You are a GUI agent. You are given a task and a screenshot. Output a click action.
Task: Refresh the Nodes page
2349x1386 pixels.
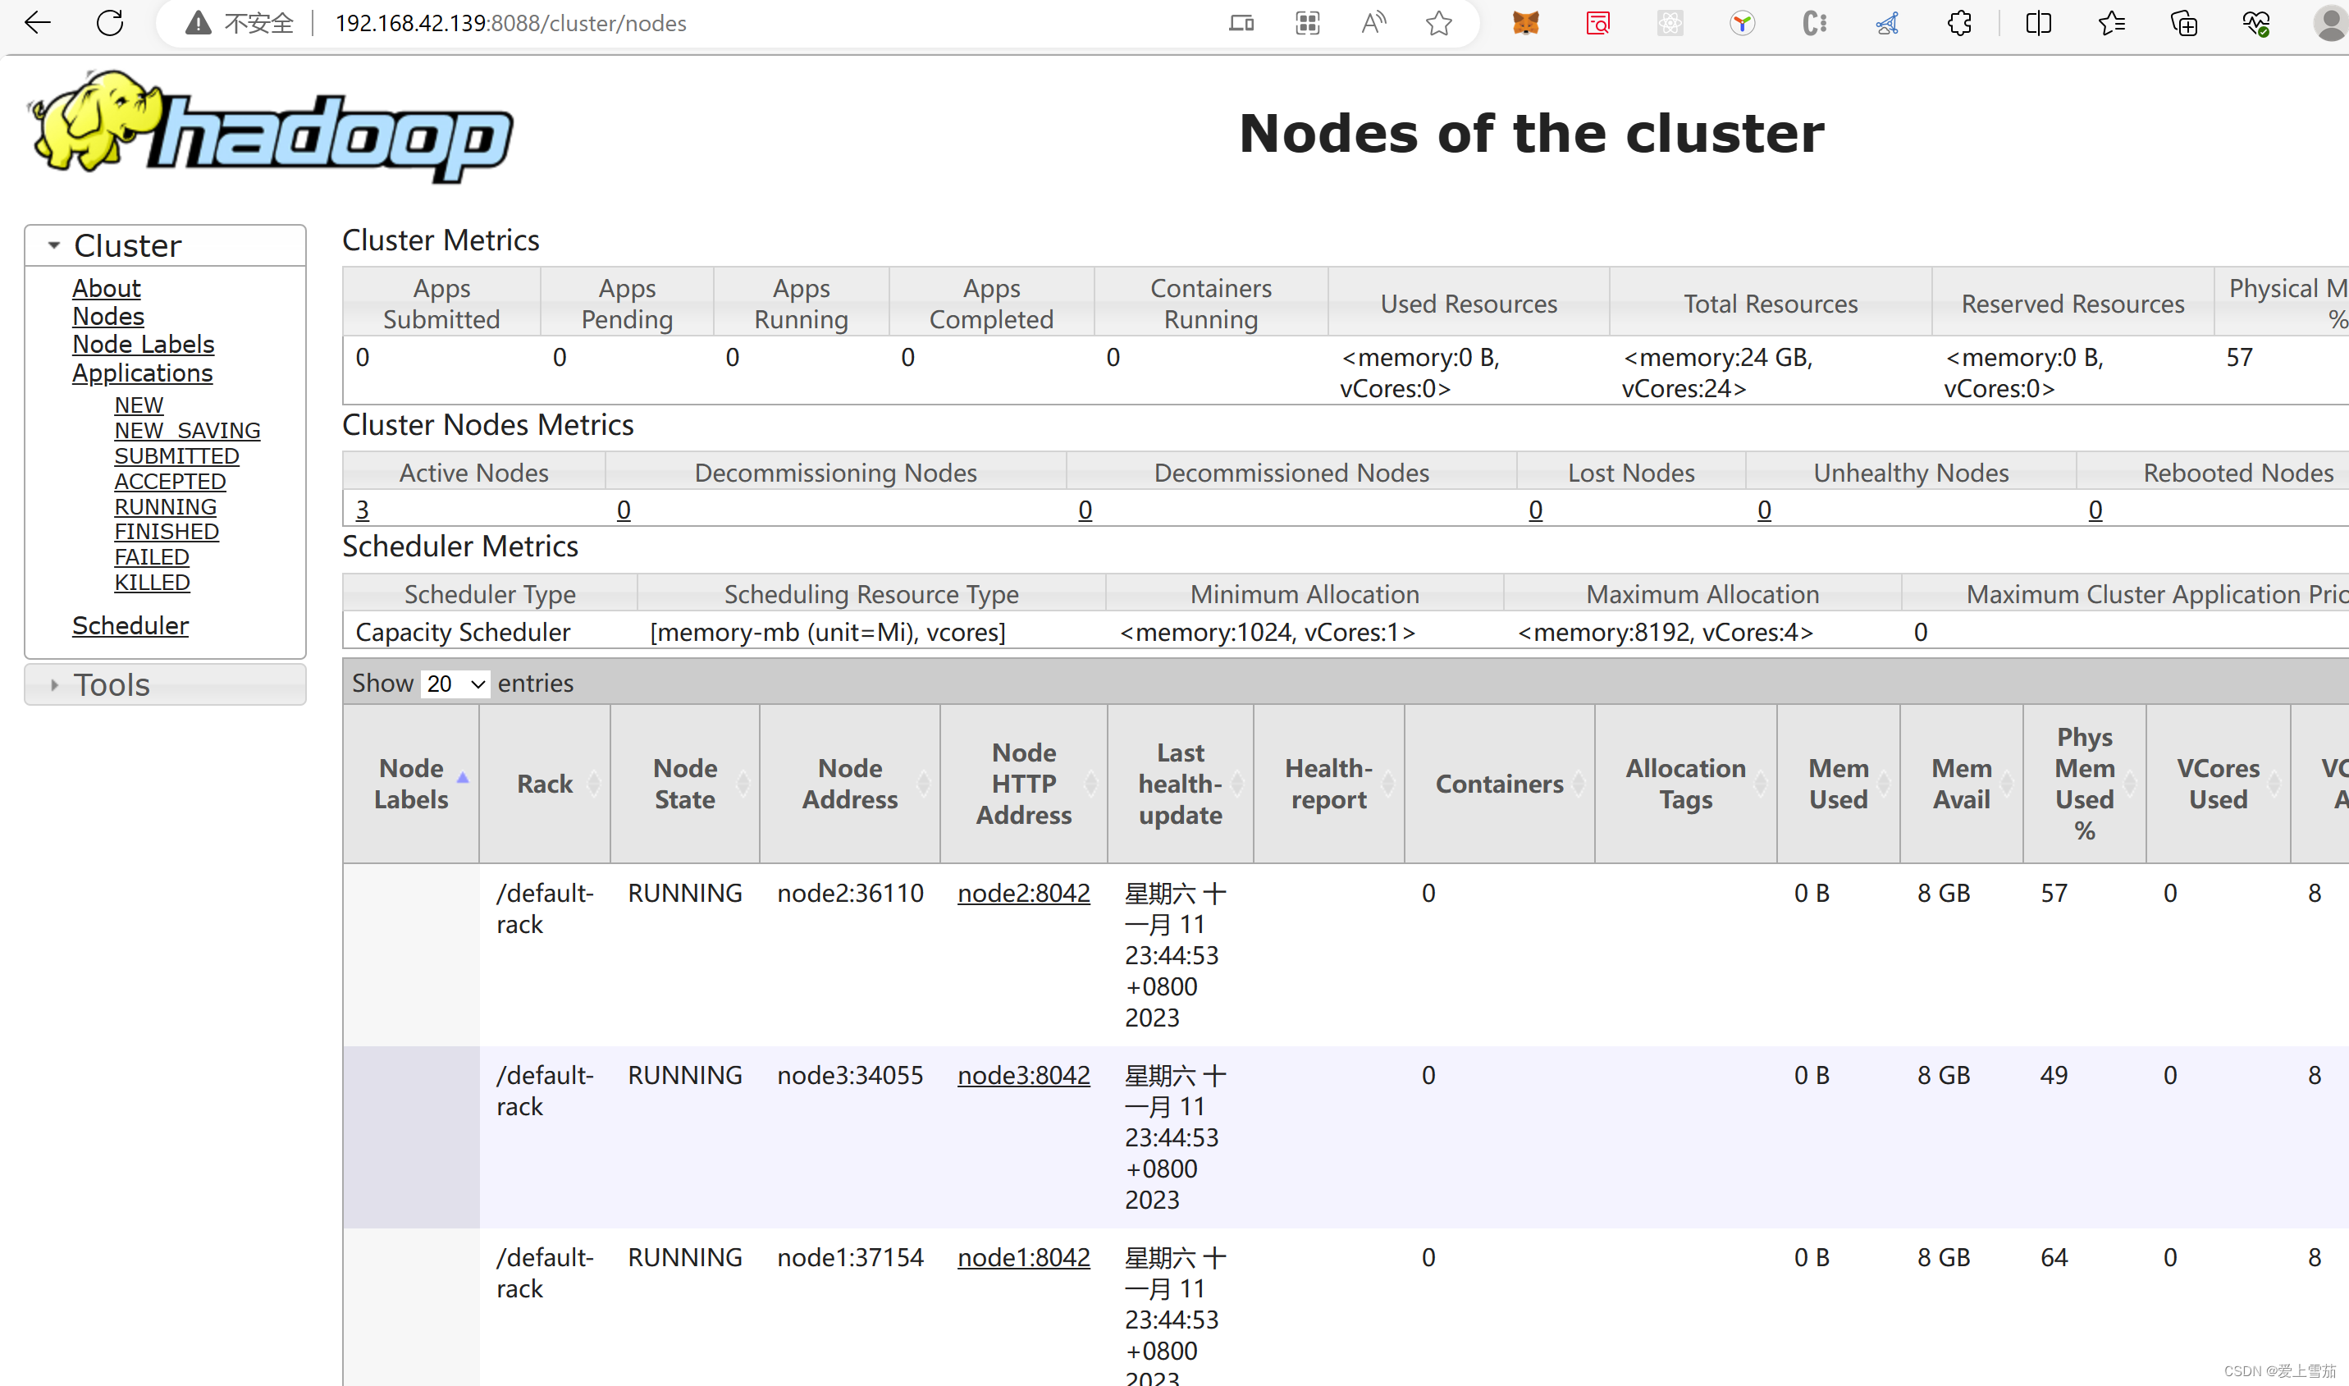tap(109, 22)
